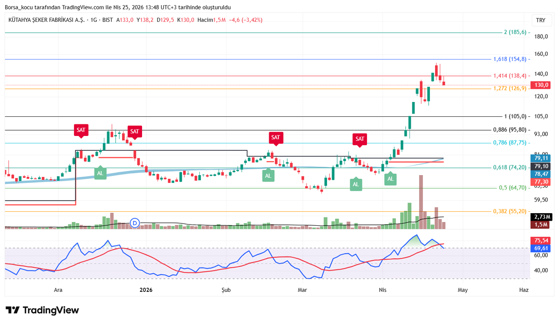The image size is (559, 324).
Task: Click the 160,0 price axis label
Action: pos(541,54)
